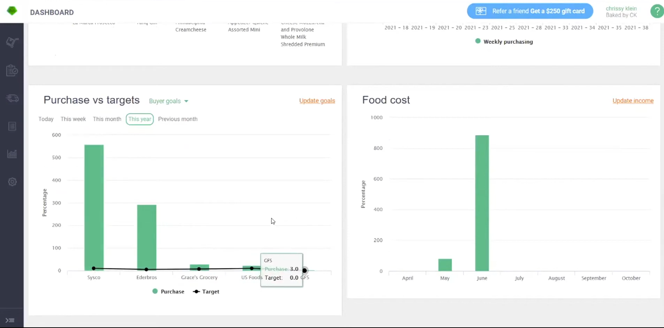
Task: Open the clipboard checklist sidebar icon
Action: (x=12, y=70)
